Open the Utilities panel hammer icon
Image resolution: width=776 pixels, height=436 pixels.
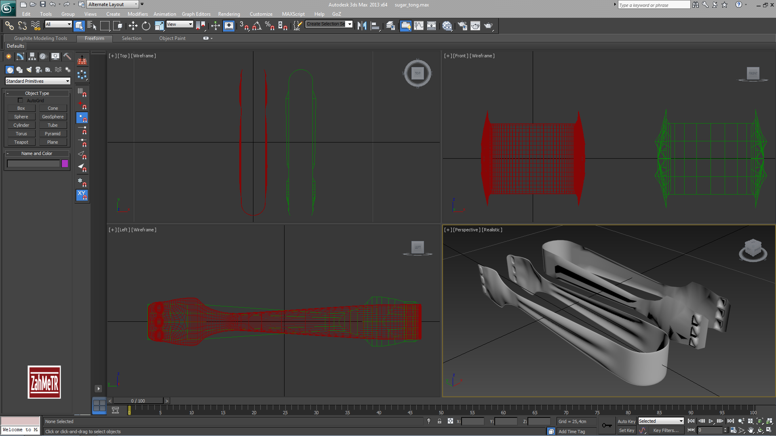tap(67, 57)
